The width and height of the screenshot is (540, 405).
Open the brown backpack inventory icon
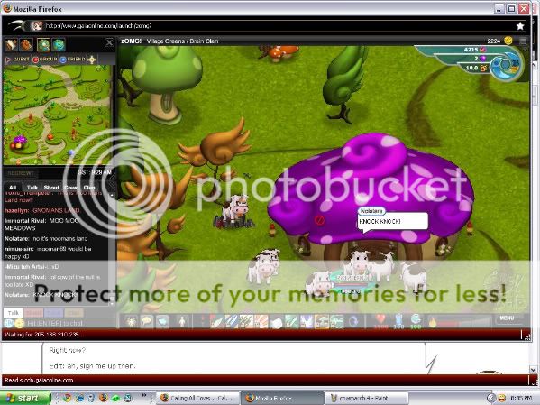26,45
